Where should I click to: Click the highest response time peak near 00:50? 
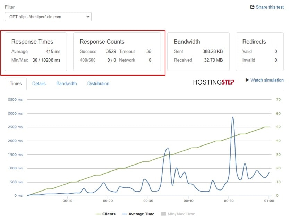point(233,117)
